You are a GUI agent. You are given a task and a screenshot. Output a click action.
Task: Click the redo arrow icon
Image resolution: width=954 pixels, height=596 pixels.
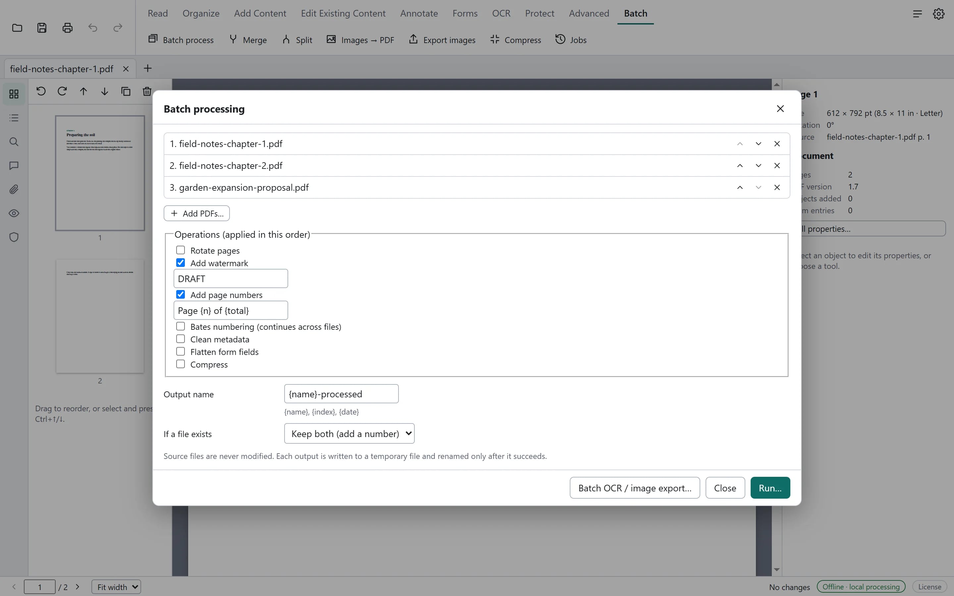click(118, 28)
